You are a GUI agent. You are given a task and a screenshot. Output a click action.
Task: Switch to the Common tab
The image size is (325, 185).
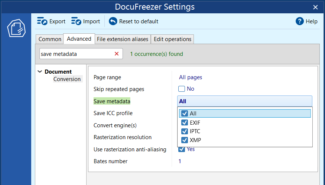pyautogui.click(x=50, y=39)
